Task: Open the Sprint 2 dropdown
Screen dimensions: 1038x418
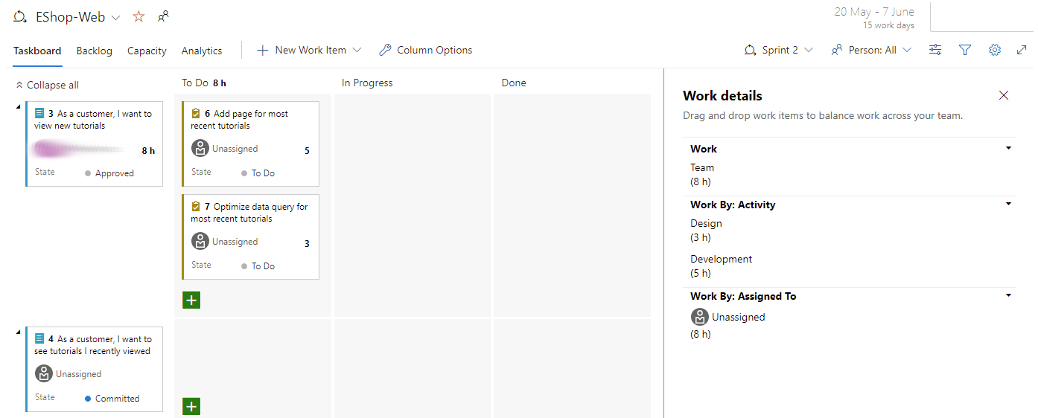Action: click(x=779, y=50)
